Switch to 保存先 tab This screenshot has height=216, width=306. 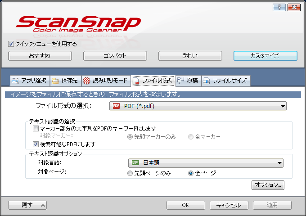tap(66, 81)
